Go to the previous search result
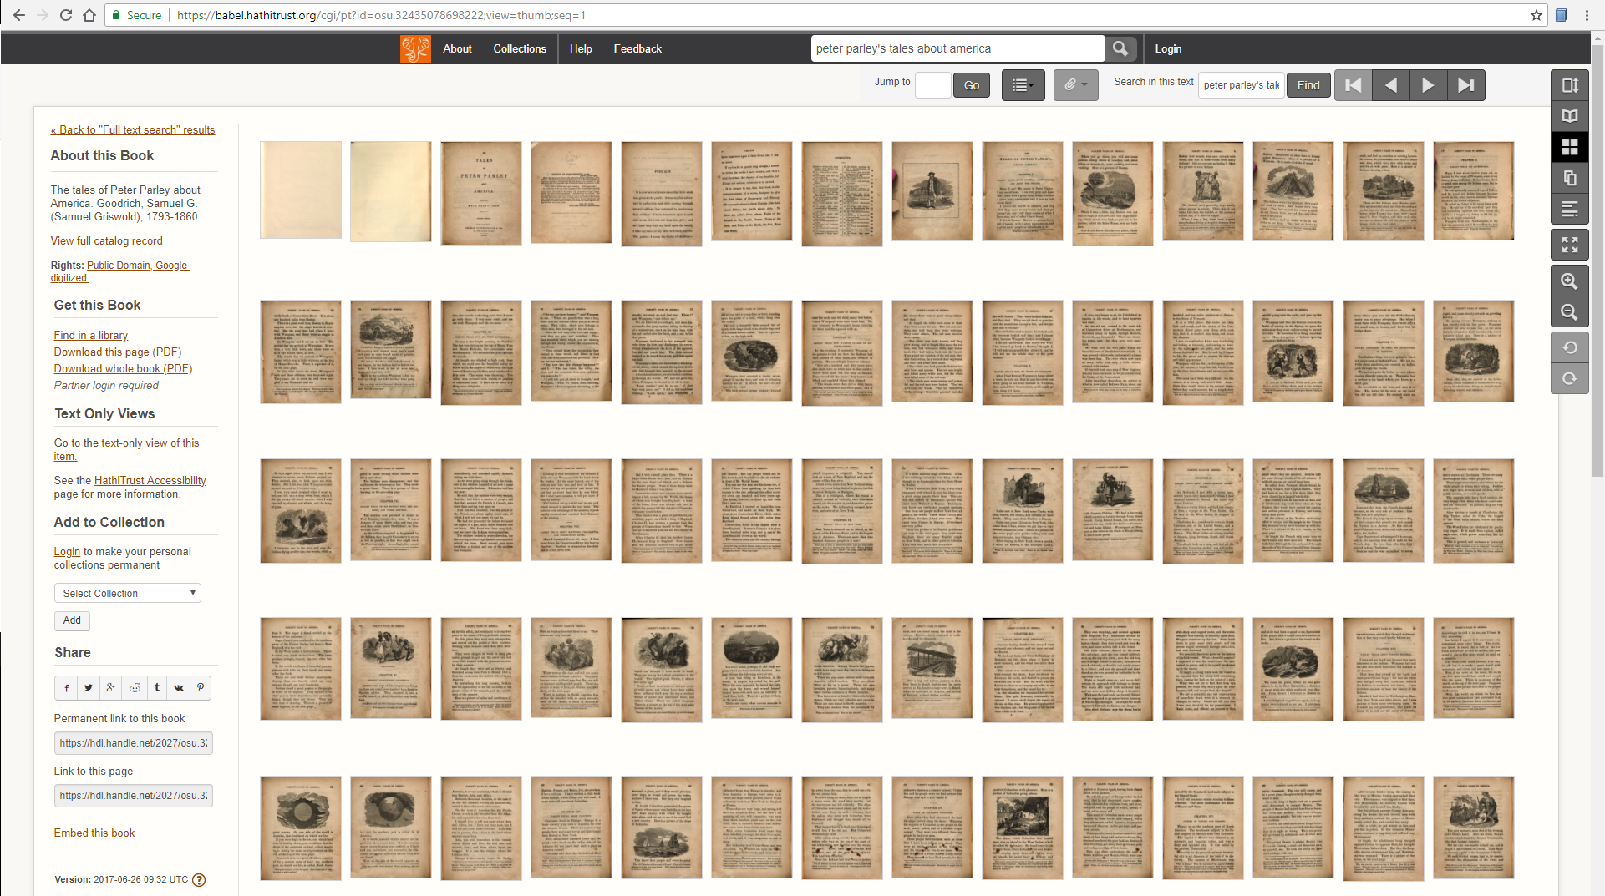The image size is (1605, 896). click(x=1389, y=84)
